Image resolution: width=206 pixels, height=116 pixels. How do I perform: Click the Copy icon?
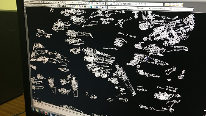coord(61,2)
